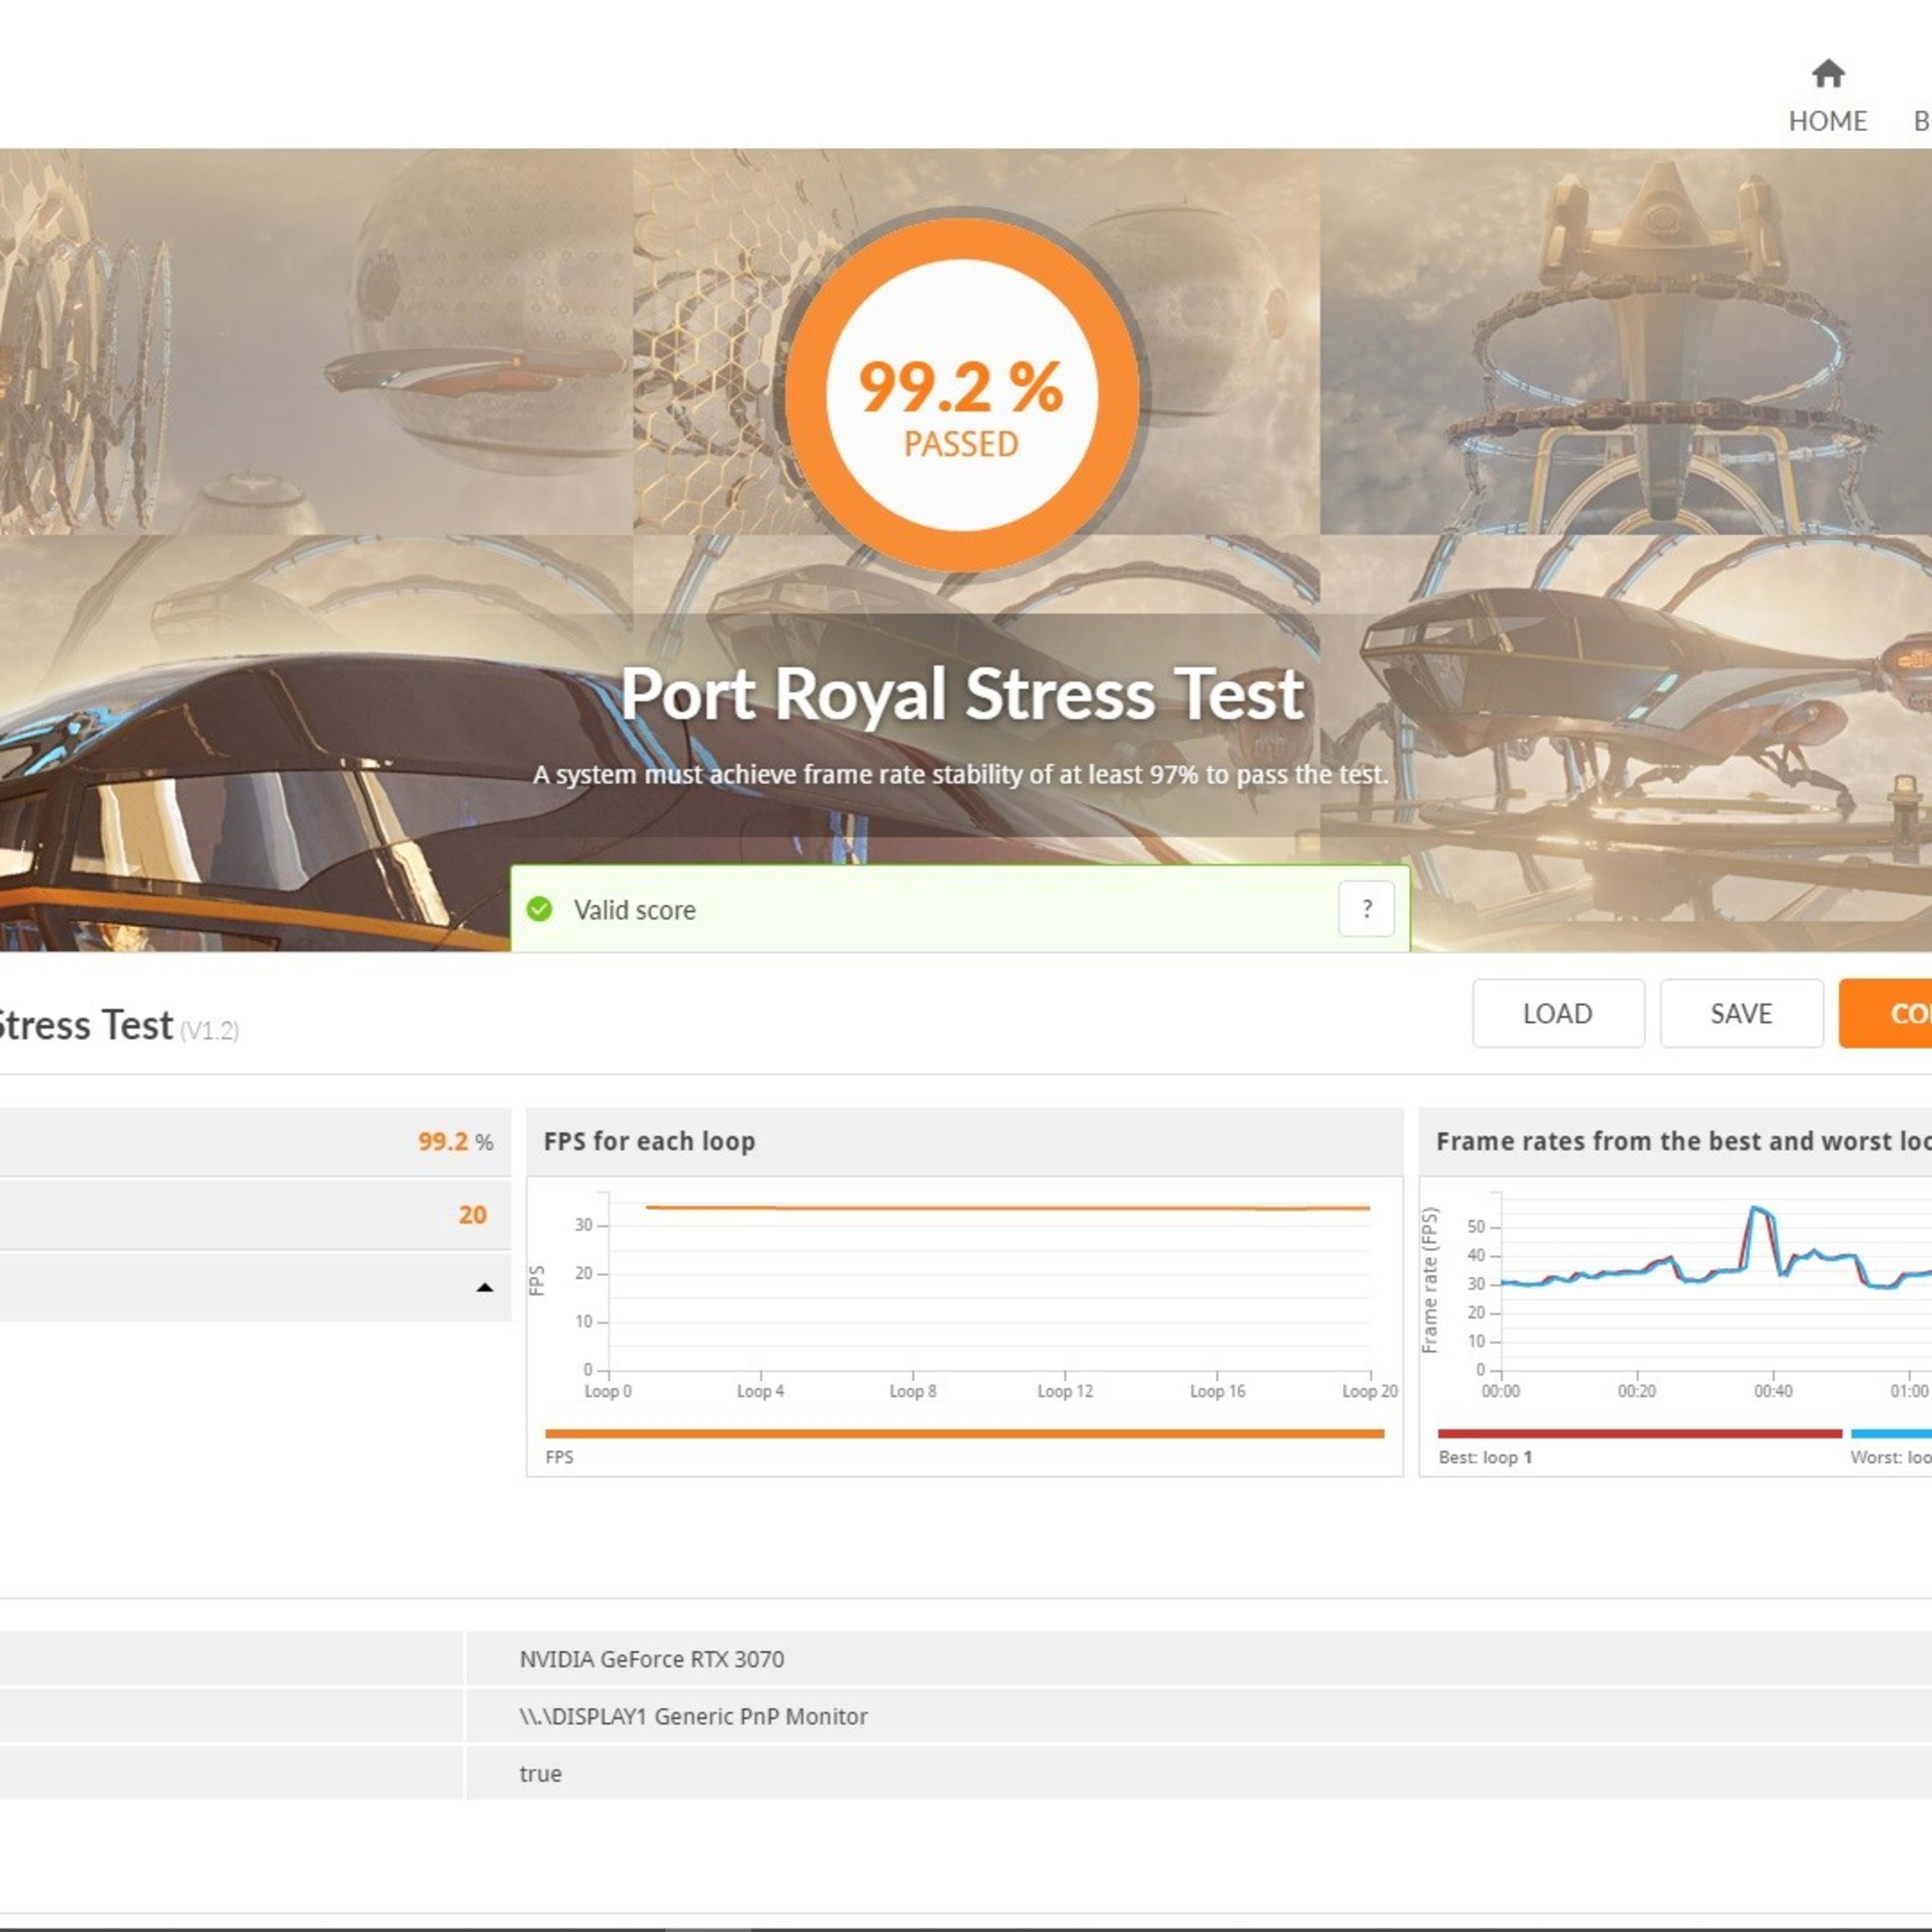Click the '00:20' time axis label
This screenshot has height=1932, width=1932.
click(1637, 1391)
